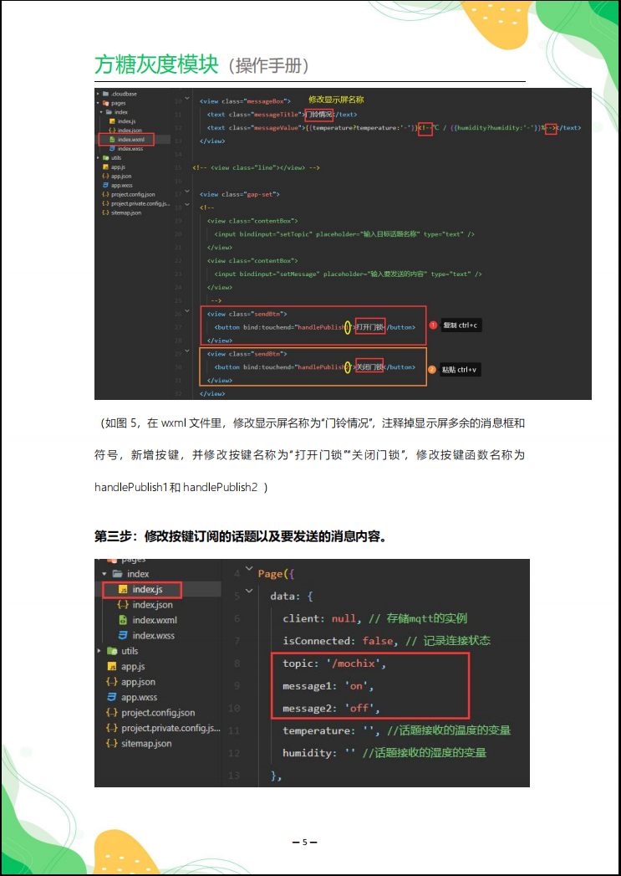The image size is (621, 876).
Task: Click the red number 1 copy marker
Action: coord(432,325)
